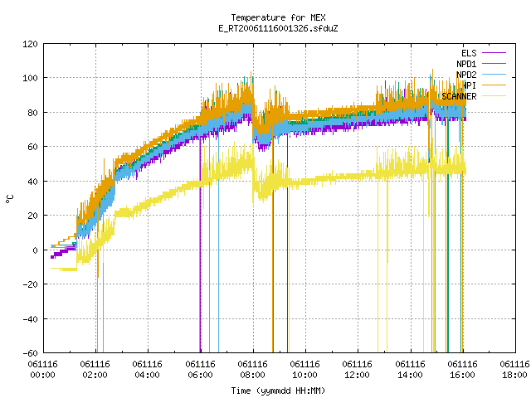Click the x-axis tick label 061116 10:00
Screen dimensions: 531x398
304,369
